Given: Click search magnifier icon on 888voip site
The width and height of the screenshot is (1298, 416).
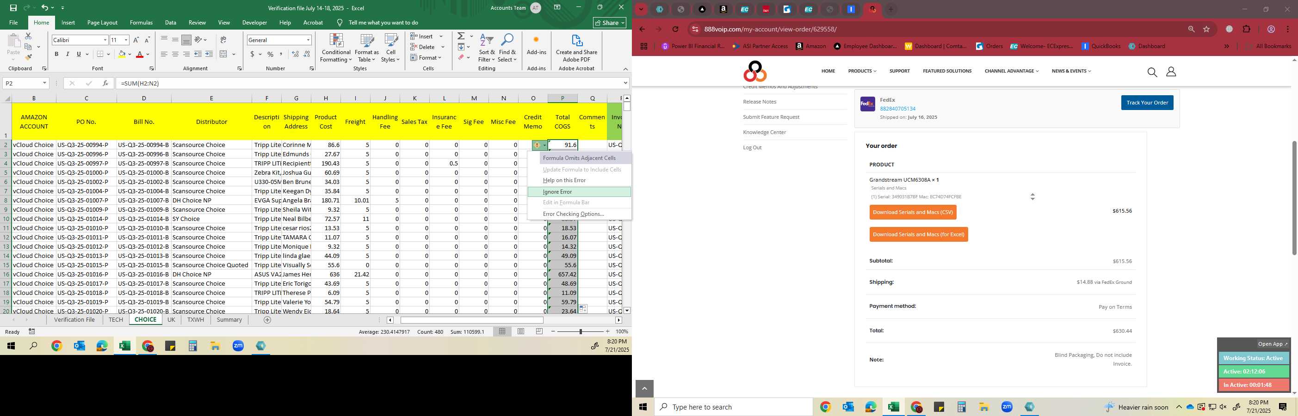Looking at the screenshot, I should click(1152, 73).
